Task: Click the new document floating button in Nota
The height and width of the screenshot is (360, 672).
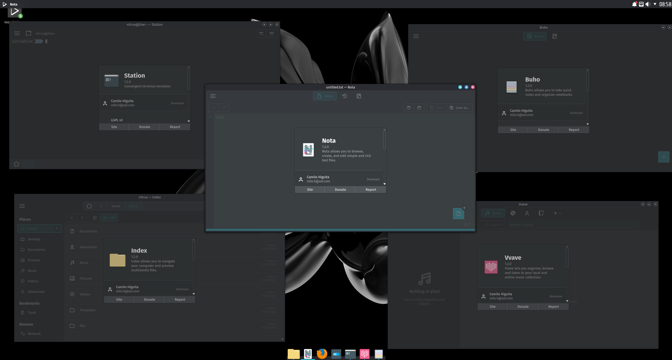Action: pyautogui.click(x=459, y=214)
